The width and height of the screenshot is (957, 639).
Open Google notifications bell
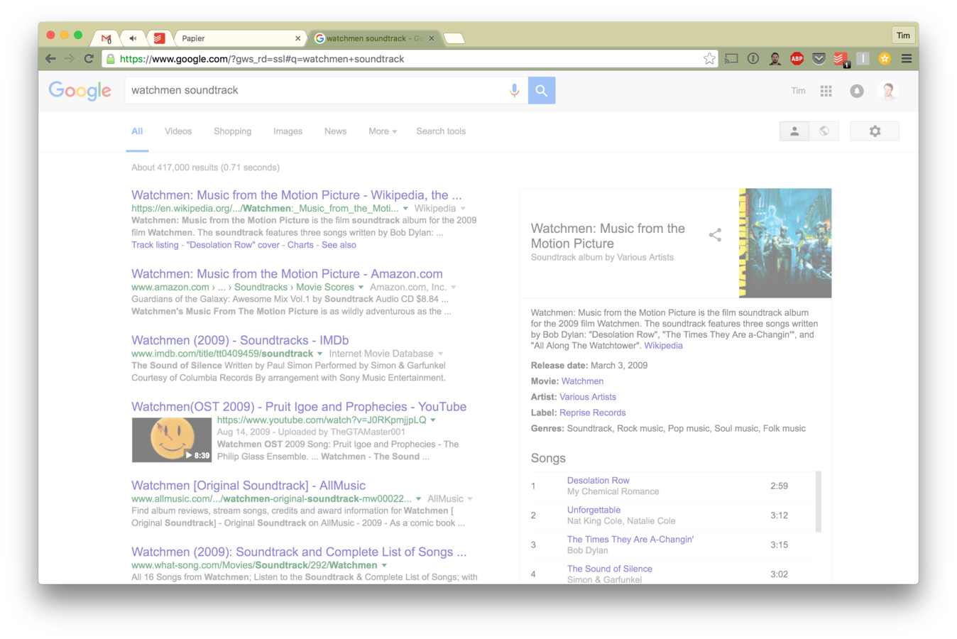click(x=857, y=91)
